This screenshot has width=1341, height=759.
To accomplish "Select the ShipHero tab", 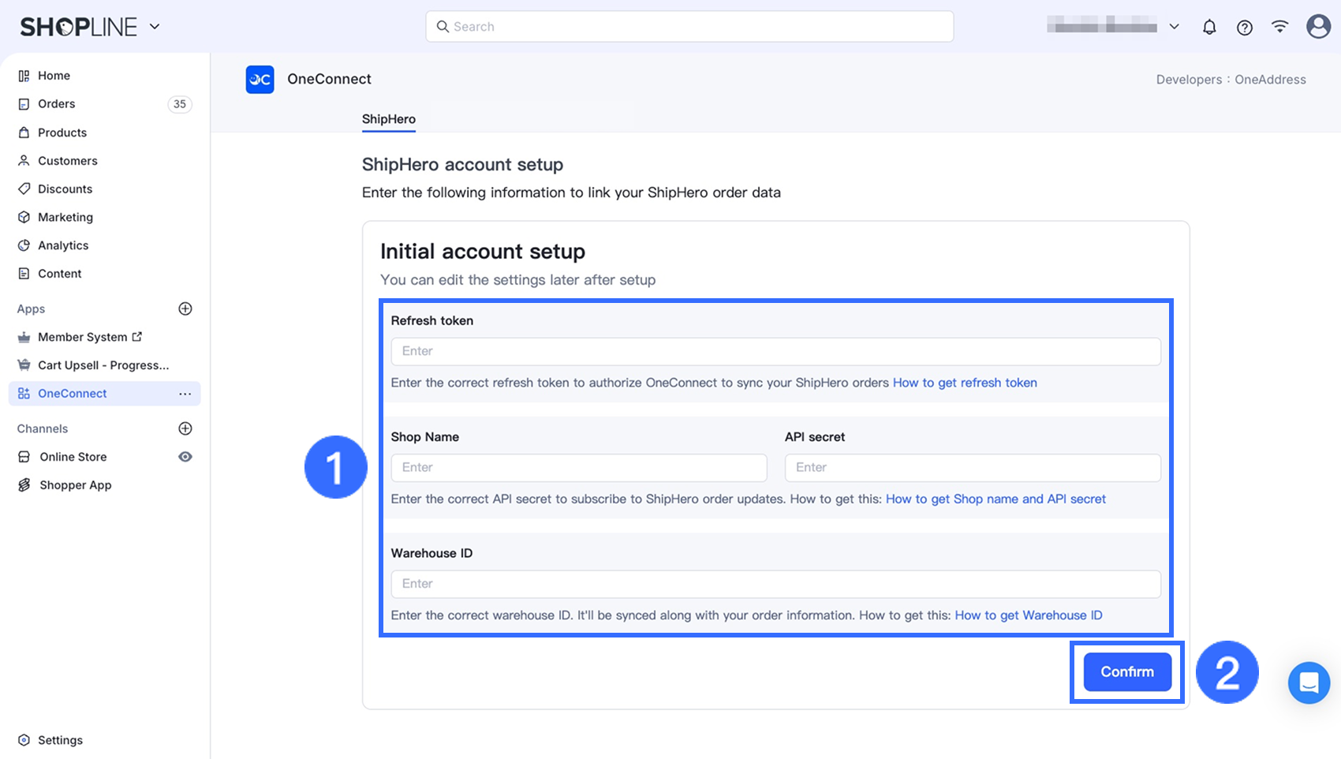I will tap(388, 119).
